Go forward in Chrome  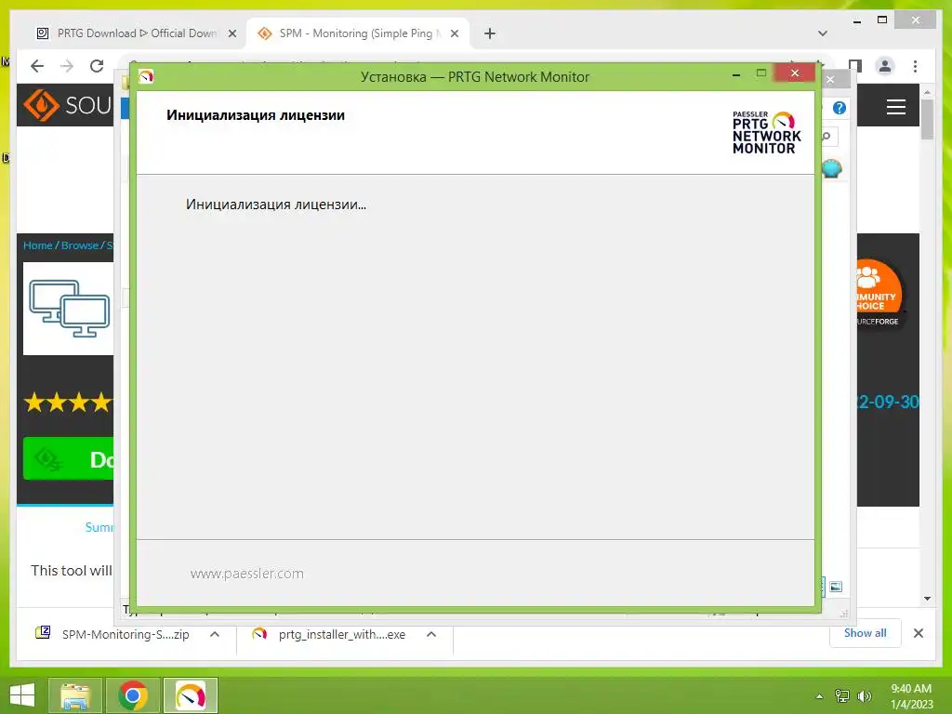pos(67,66)
